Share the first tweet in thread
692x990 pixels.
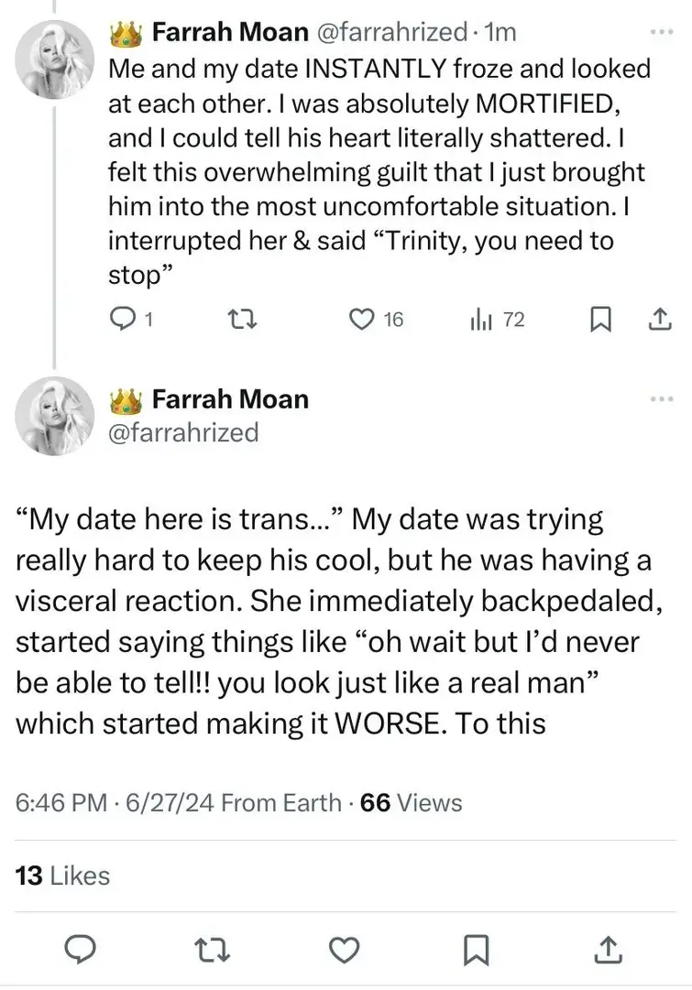tap(659, 320)
